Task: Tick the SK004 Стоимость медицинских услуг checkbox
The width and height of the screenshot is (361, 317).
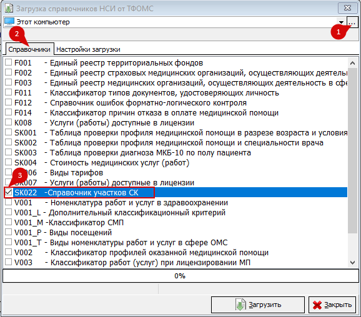Action: (x=9, y=162)
